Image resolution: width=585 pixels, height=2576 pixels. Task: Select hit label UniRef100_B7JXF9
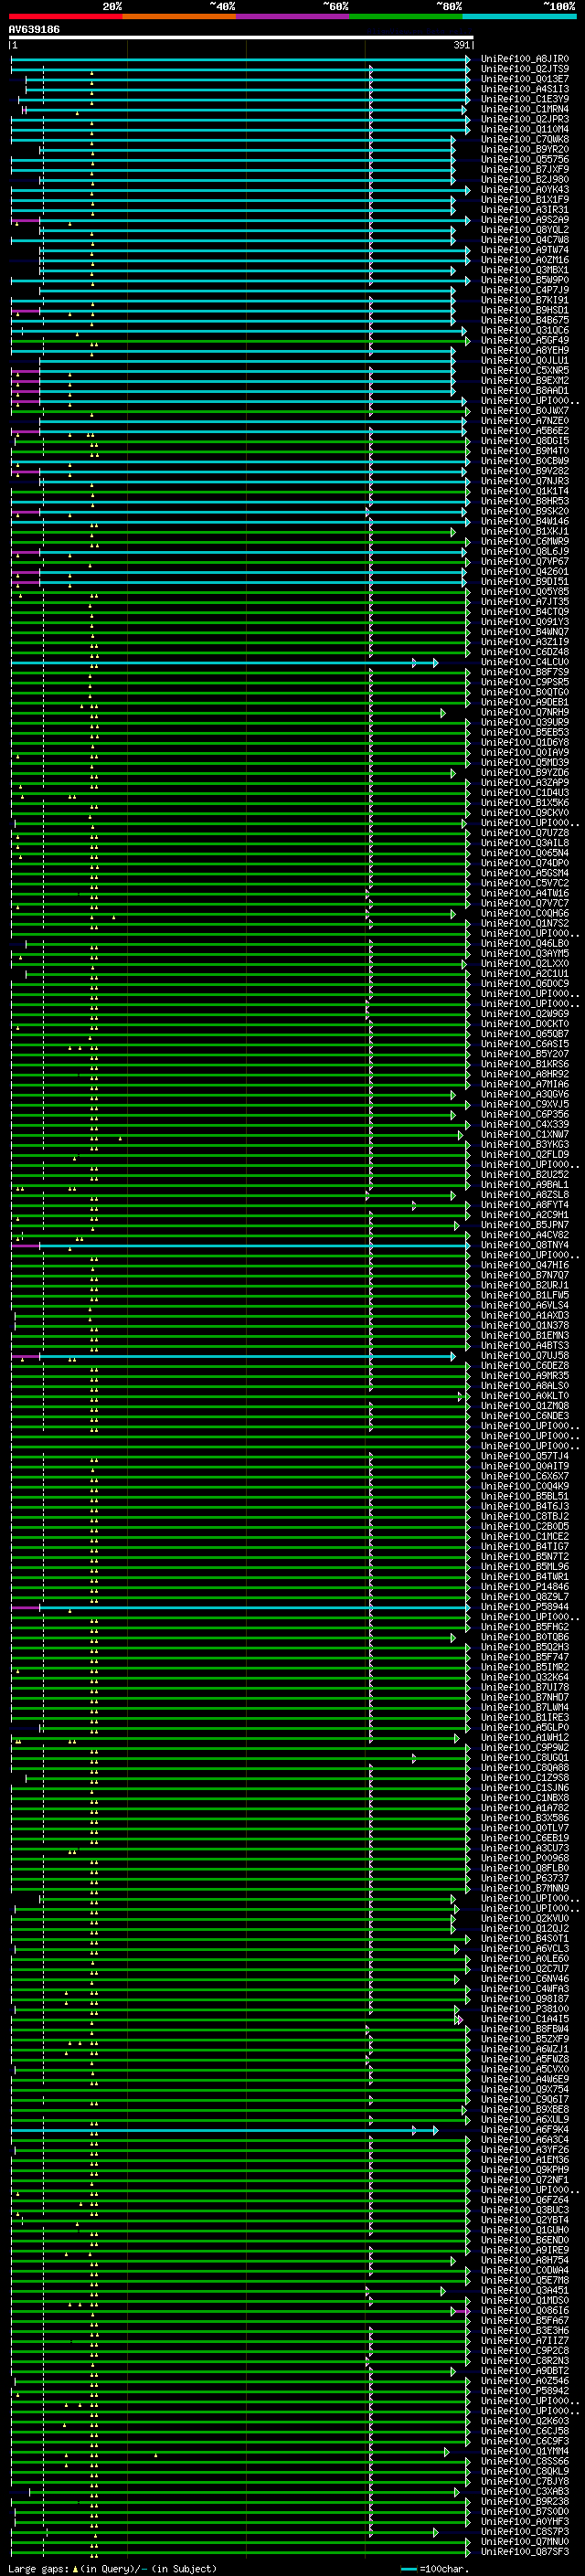coord(524,169)
